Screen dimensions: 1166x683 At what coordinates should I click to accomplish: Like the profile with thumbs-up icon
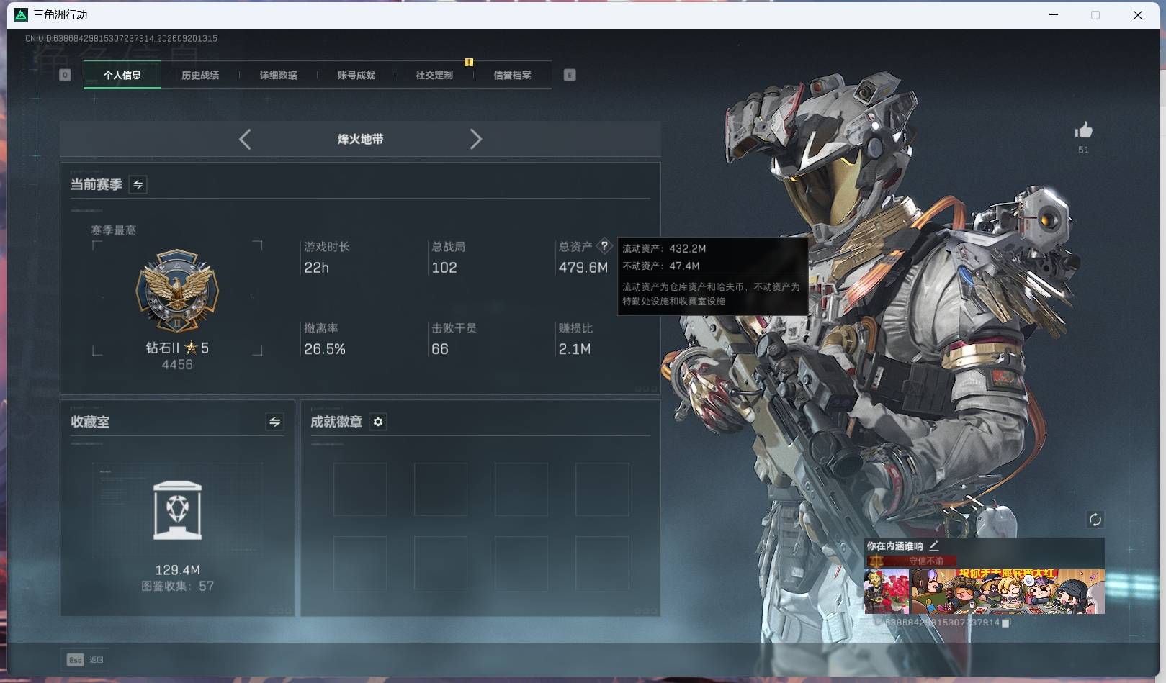coord(1083,130)
